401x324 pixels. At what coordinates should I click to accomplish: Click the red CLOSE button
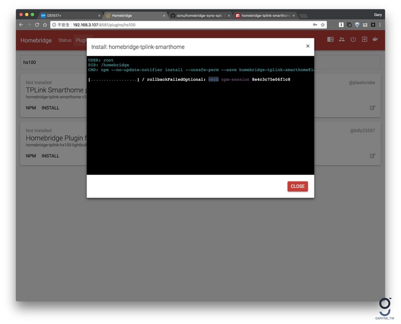pyautogui.click(x=297, y=186)
